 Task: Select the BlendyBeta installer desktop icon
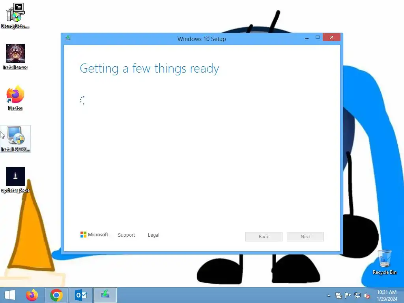[x=15, y=15]
